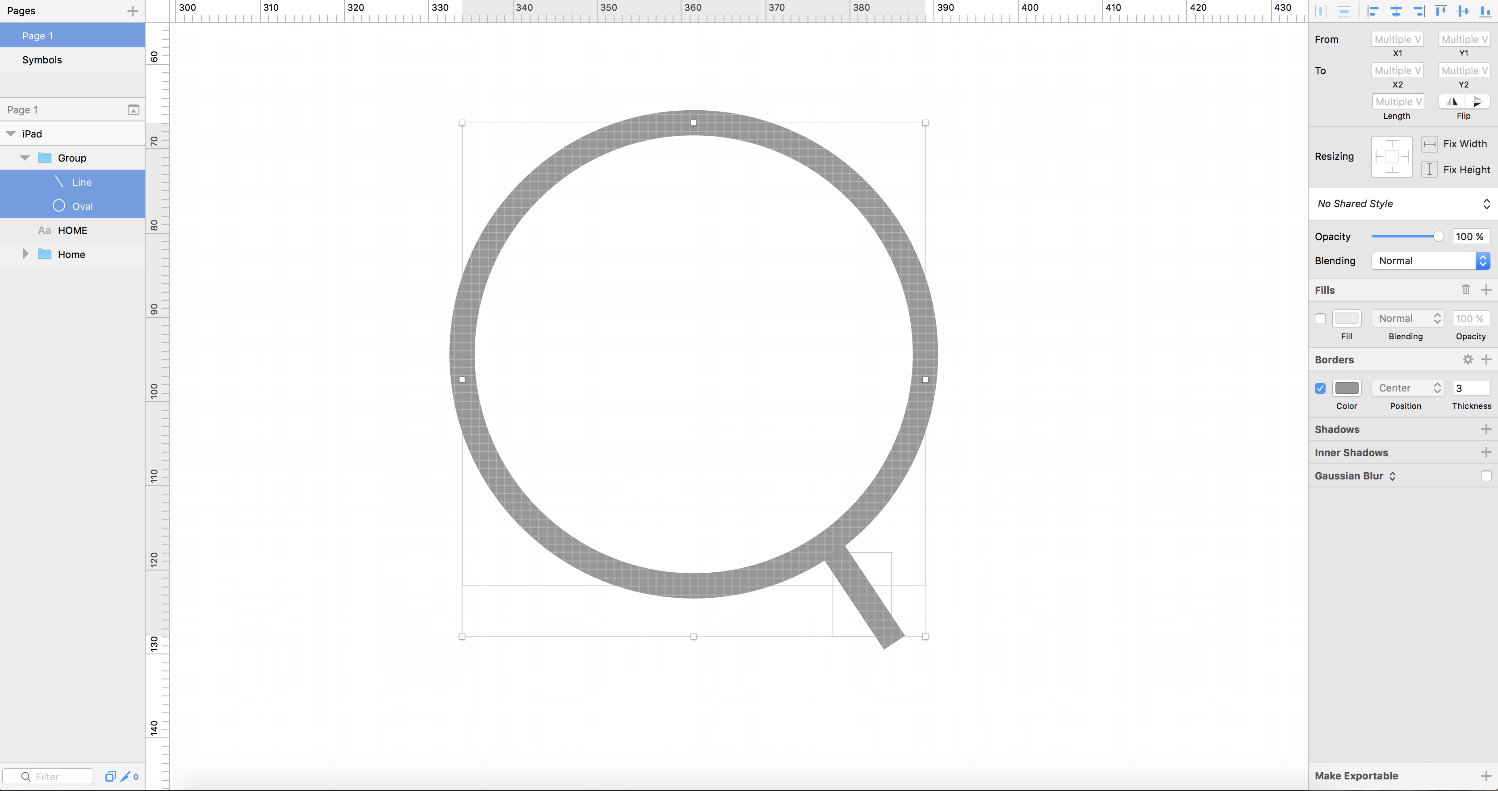This screenshot has width=1498, height=791.
Task: Click the align right edges icon
Action: tap(1418, 10)
